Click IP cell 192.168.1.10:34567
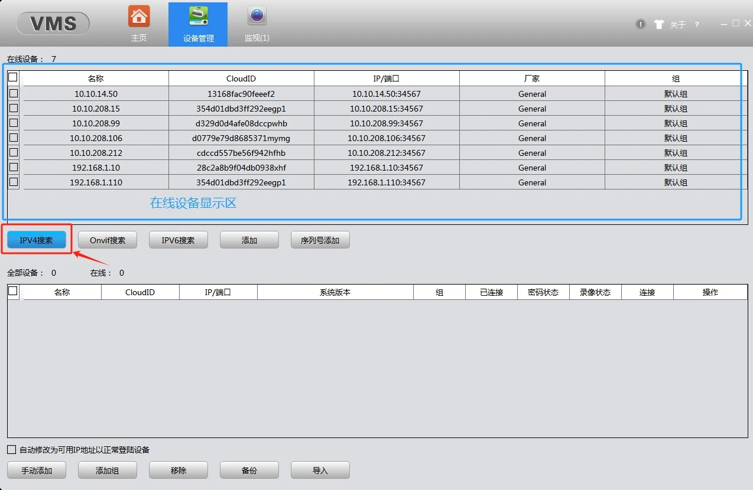The height and width of the screenshot is (490, 753). coord(387,168)
